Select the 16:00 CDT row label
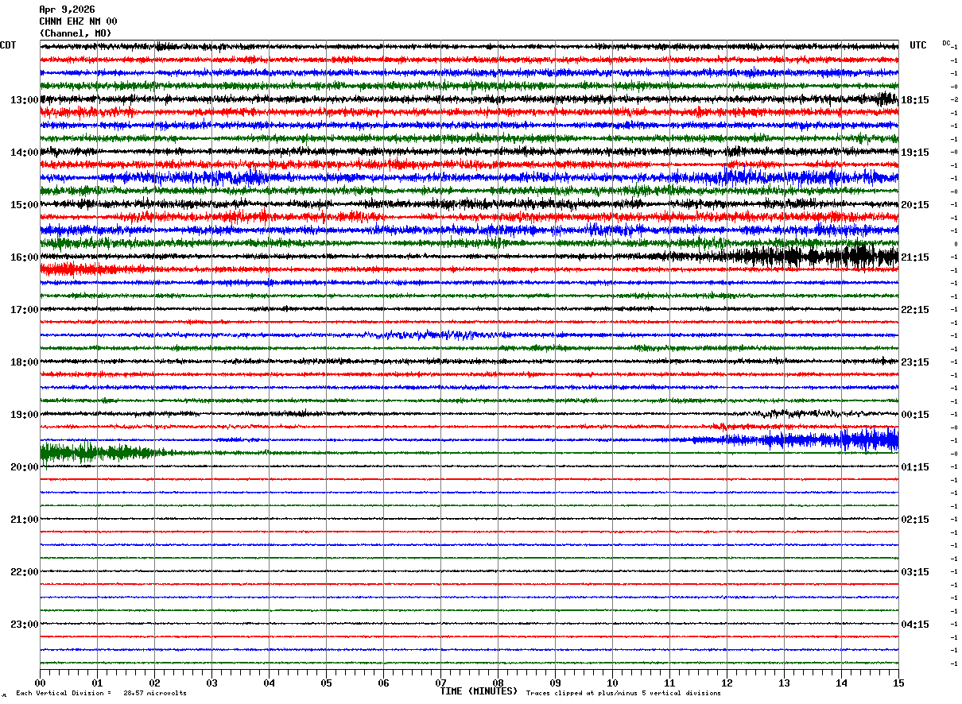Image resolution: width=962 pixels, height=704 pixels. point(25,257)
